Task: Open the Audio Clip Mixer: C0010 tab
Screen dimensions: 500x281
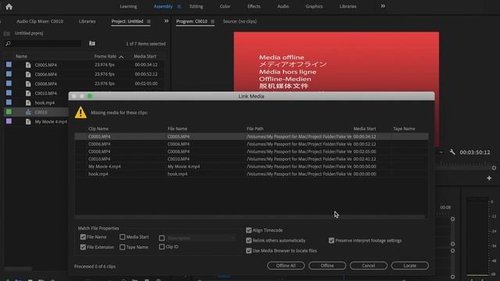Action: point(40,21)
